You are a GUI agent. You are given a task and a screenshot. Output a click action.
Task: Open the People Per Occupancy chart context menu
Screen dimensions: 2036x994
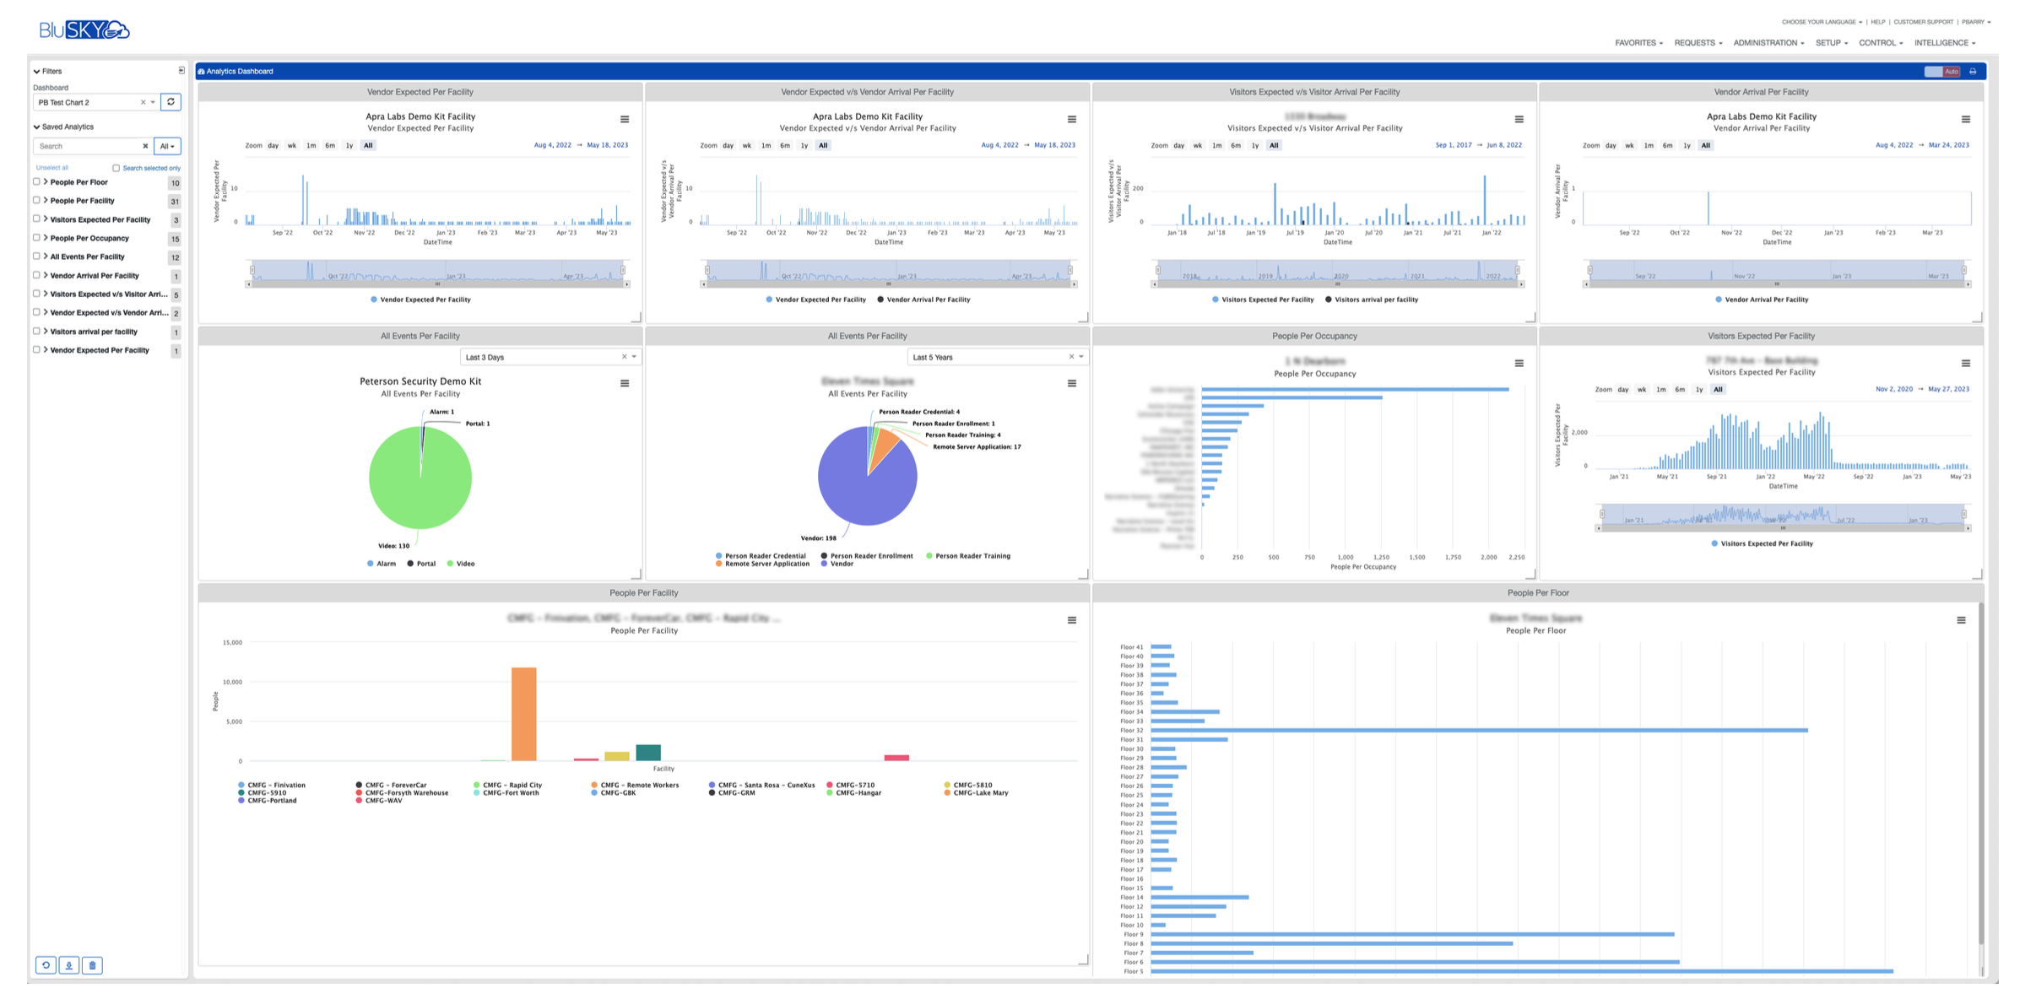tap(1519, 363)
